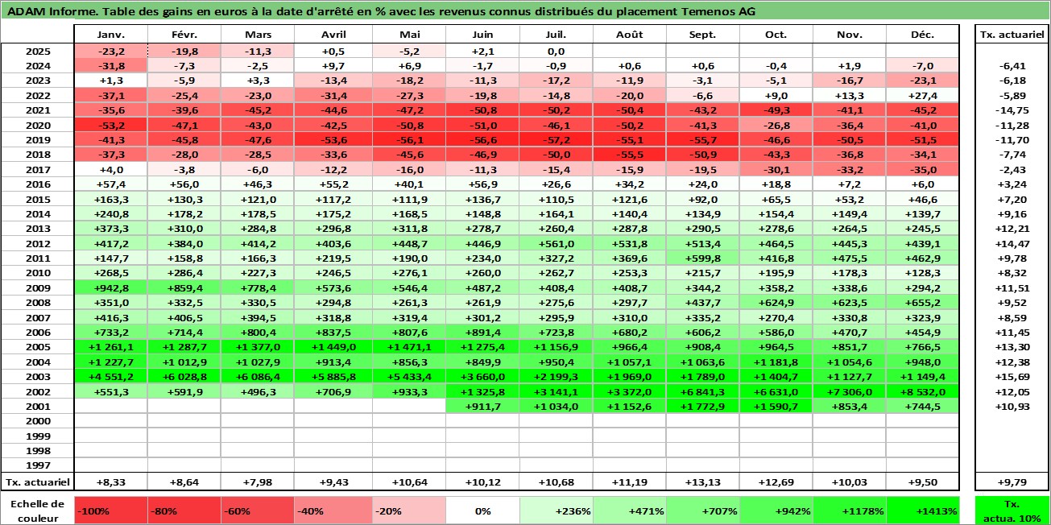Click the -20% pale pink scale swatch
This screenshot has width=1051, height=525.
click(x=408, y=511)
